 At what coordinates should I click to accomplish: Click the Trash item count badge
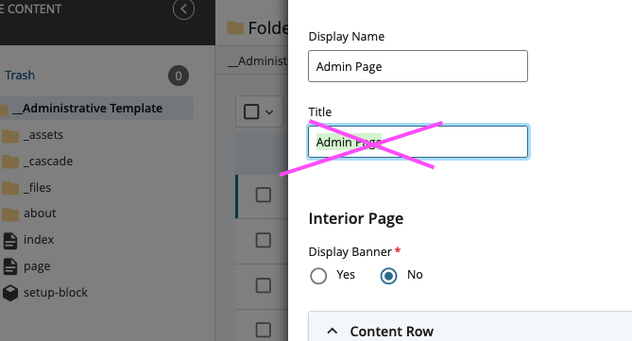point(179,76)
